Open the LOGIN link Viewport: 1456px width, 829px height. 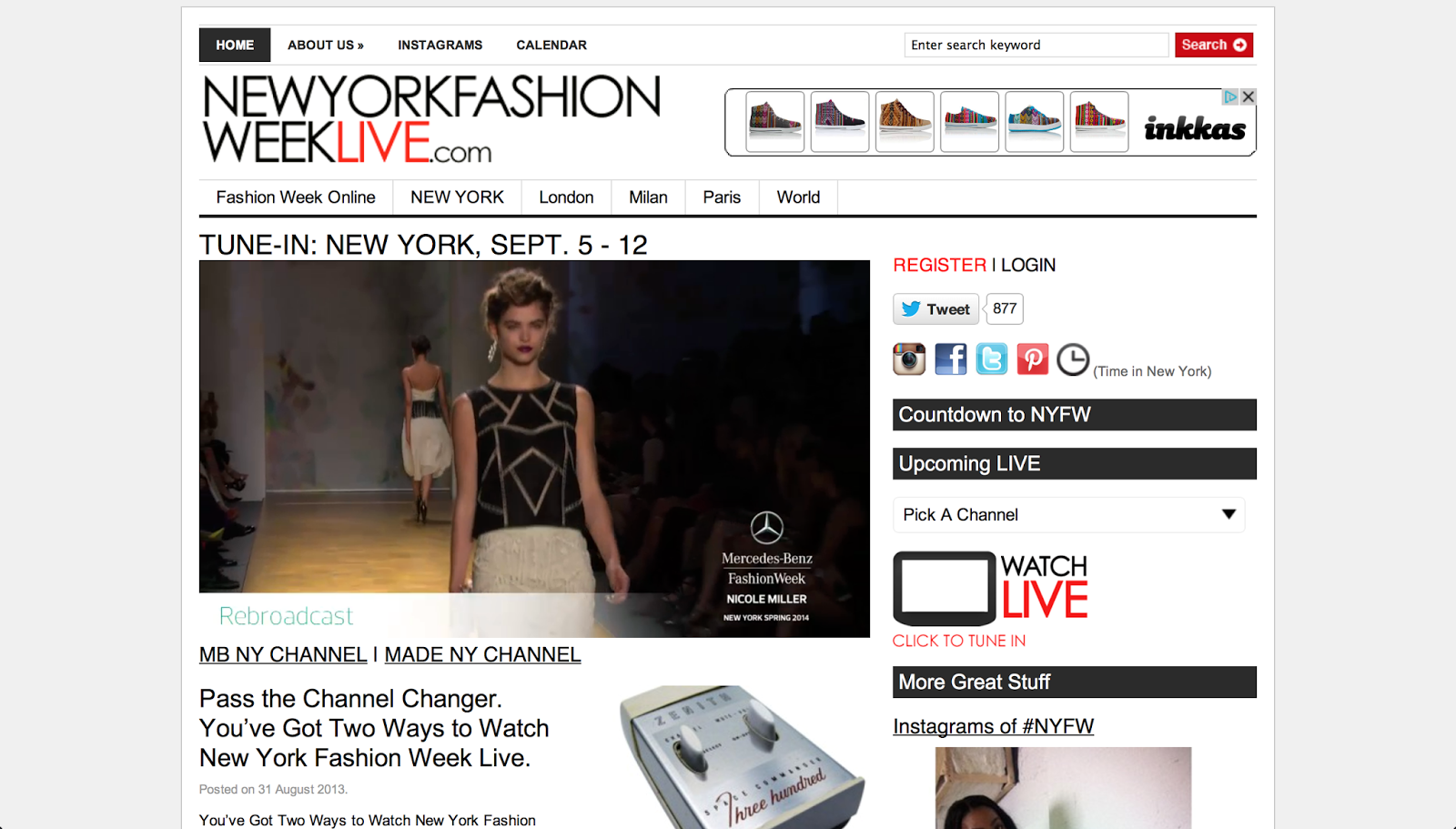(x=1028, y=265)
